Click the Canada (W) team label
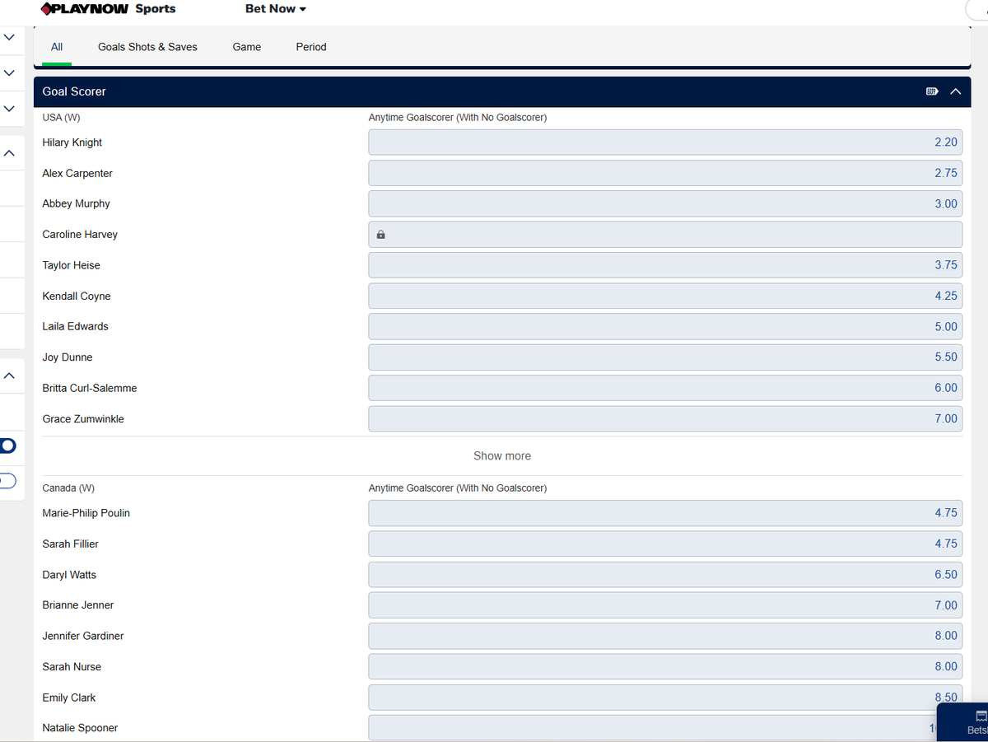The height and width of the screenshot is (742, 988). tap(68, 488)
